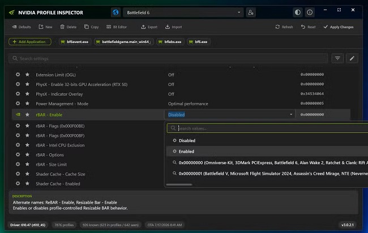Import a profile
The image size is (368, 233).
click(x=174, y=27)
